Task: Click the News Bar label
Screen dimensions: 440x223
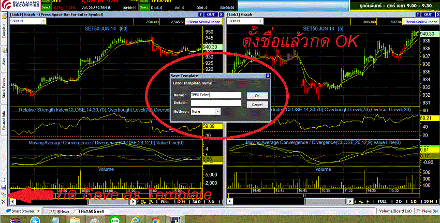Action: 430,211
